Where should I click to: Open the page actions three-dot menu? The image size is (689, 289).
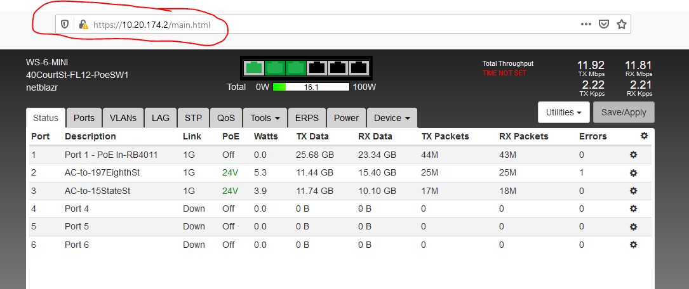coord(585,24)
